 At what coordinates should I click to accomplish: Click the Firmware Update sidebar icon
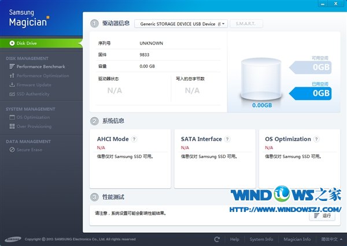click(12, 85)
